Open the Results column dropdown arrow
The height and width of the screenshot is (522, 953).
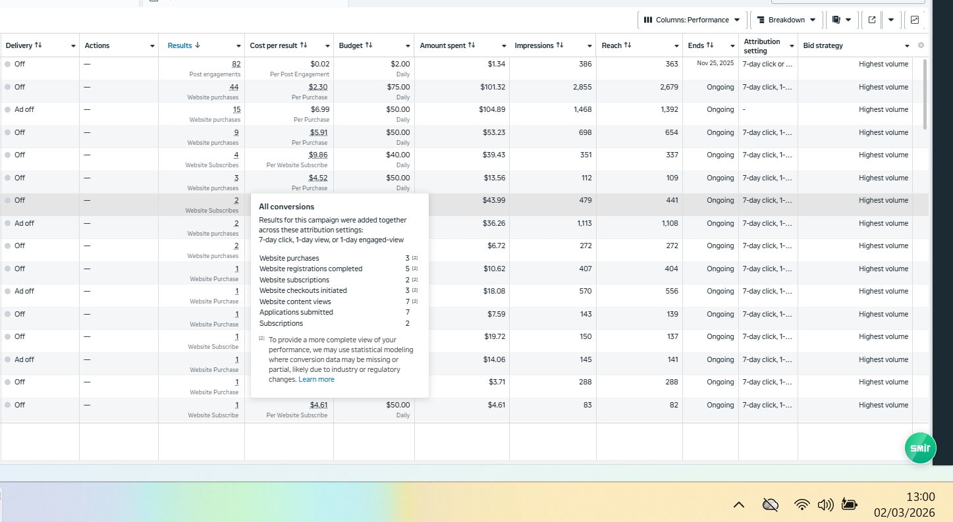tap(238, 46)
